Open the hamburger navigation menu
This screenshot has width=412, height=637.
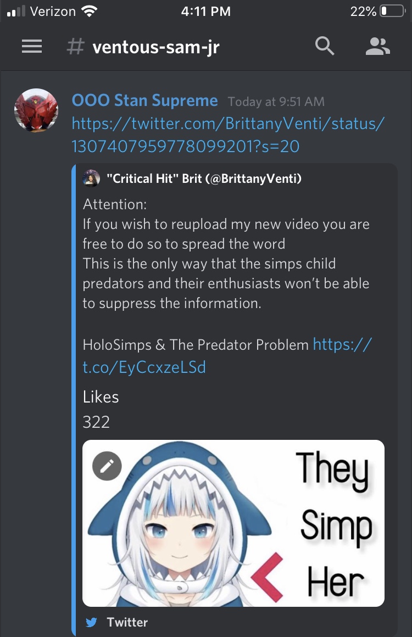coord(32,46)
